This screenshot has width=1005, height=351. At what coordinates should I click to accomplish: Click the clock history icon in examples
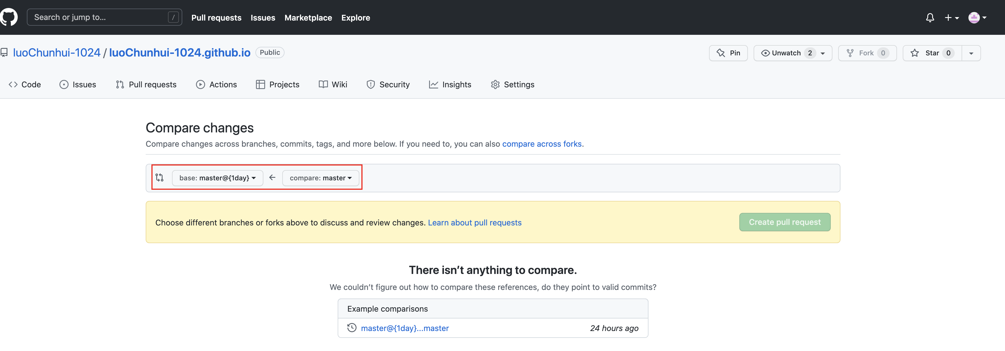[351, 328]
